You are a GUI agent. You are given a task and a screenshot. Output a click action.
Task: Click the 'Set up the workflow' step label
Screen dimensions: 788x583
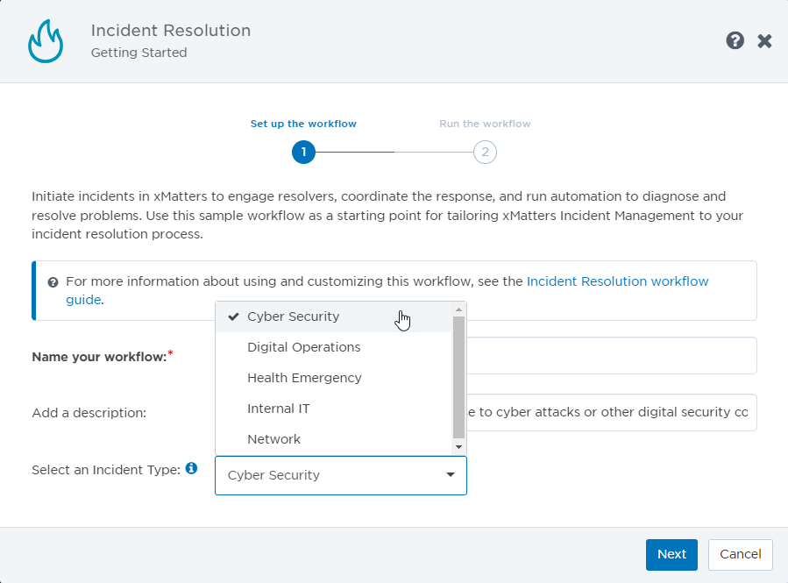point(303,124)
